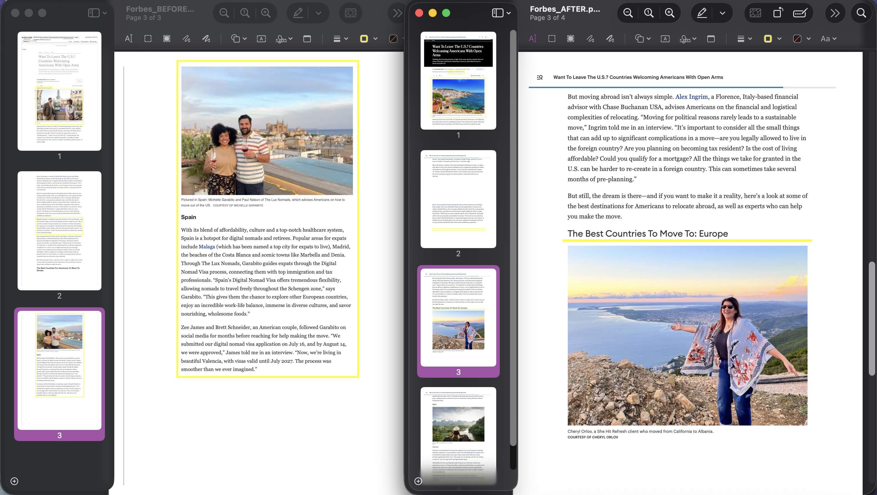The image size is (877, 495).
Task: Click yellow border color swatch in Forbes_AFTER
Action: pos(768,38)
